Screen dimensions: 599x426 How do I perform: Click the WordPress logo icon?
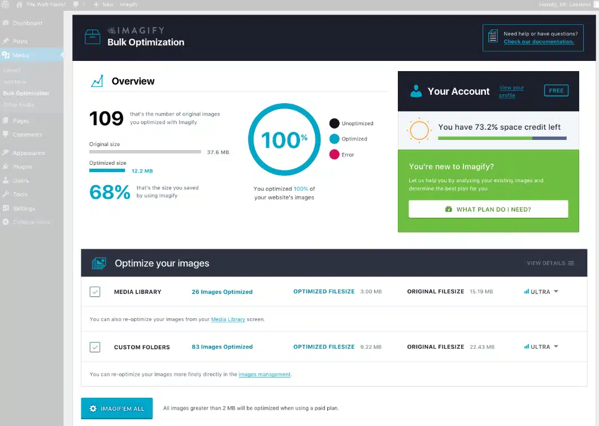[5, 5]
